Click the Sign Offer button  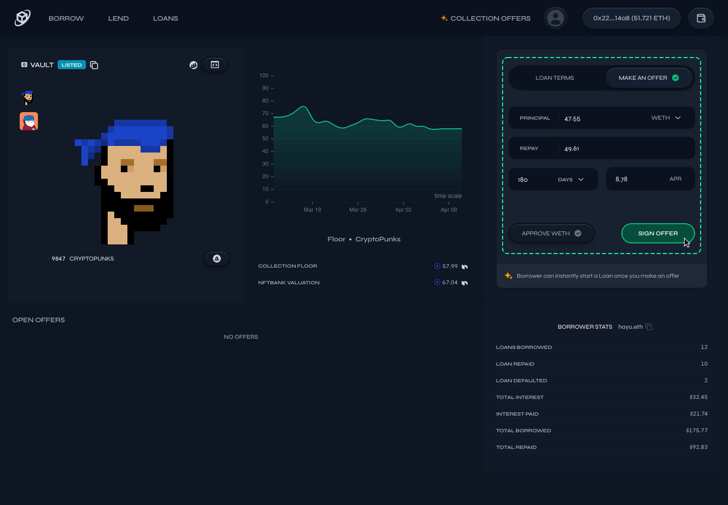658,233
